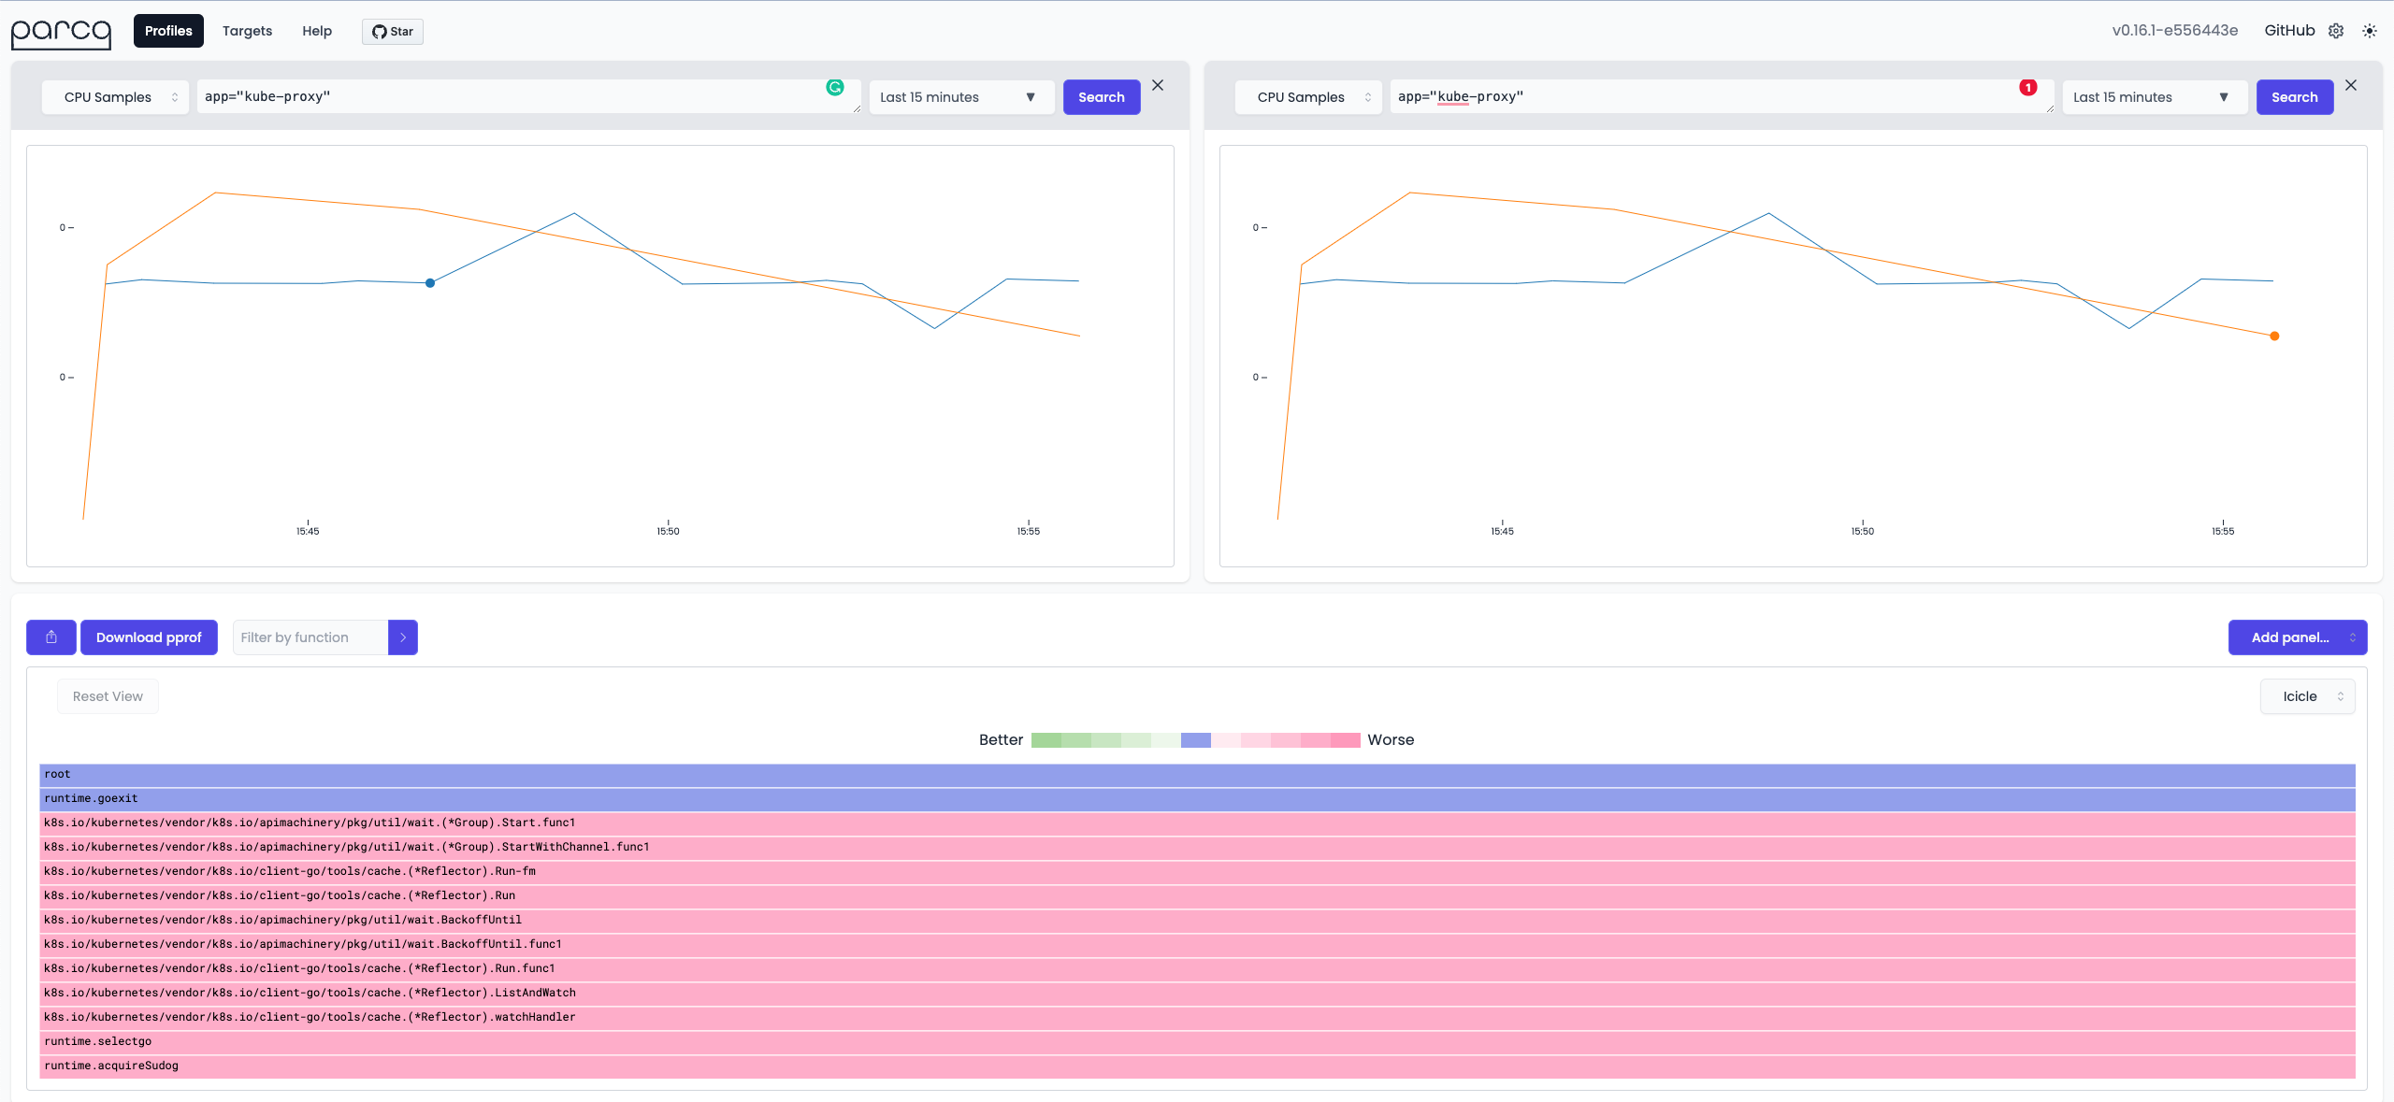This screenshot has width=2394, height=1102.
Task: Open right Last 15 minutes time dropdown
Action: (2155, 97)
